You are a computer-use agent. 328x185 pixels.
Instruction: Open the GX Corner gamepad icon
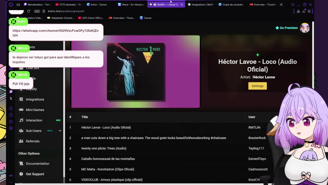point(18,5)
